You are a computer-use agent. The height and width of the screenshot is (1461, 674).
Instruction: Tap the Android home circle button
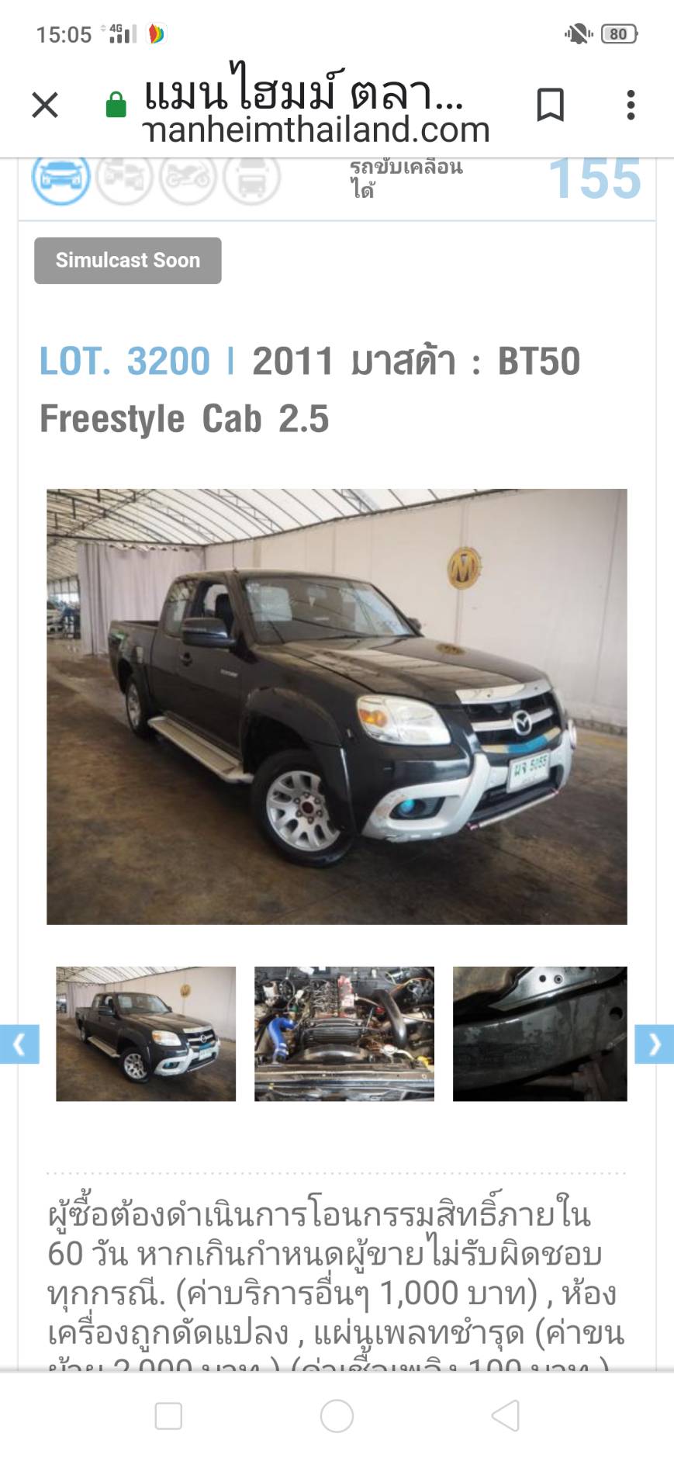tap(337, 1416)
